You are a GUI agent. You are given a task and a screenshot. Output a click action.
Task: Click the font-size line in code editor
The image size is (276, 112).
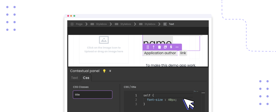(162, 100)
